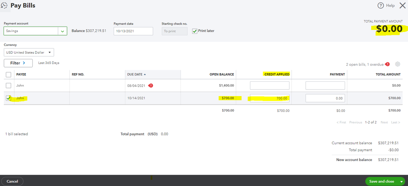Screen dimensions: 408x186
Task: Check the John bill due 08/04/2021
Action: (x=9, y=85)
